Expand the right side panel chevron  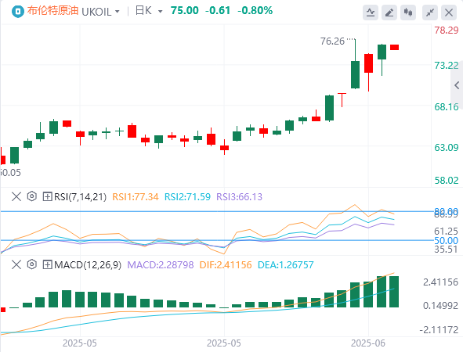point(457,85)
